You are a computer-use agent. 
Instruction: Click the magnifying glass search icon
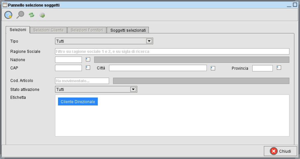[x=20, y=15]
